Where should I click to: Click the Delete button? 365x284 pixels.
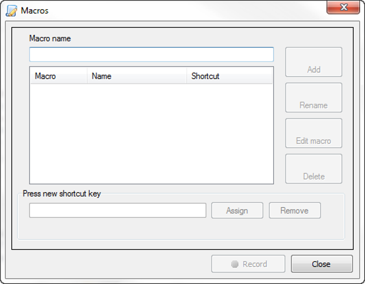tap(313, 169)
